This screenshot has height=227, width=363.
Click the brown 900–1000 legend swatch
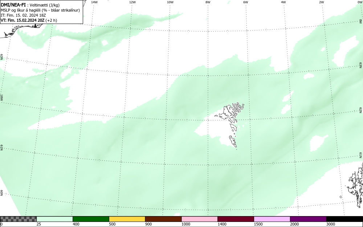(163, 219)
